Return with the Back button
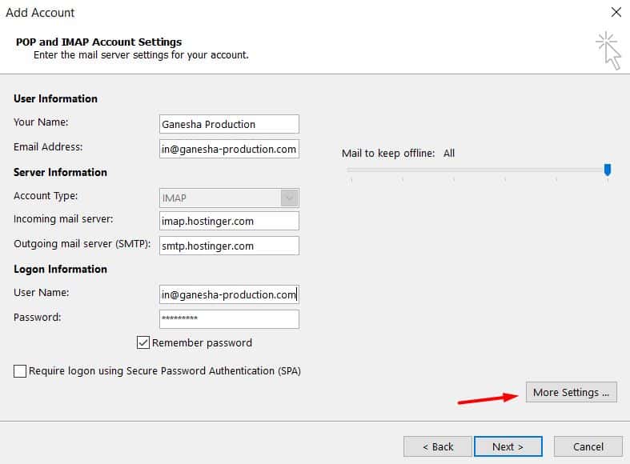 coord(437,446)
